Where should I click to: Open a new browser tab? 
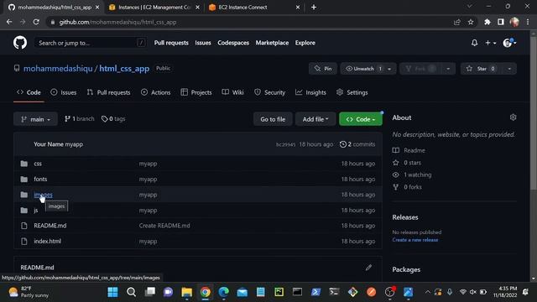314,8
